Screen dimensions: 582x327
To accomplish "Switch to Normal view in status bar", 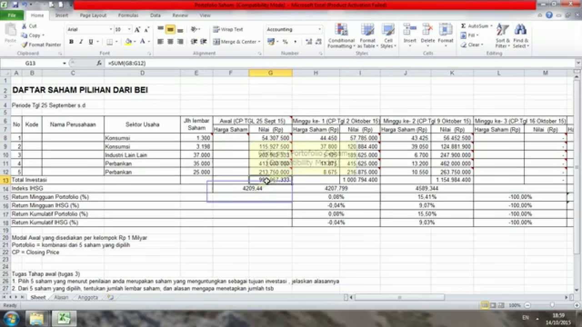I will (485, 306).
